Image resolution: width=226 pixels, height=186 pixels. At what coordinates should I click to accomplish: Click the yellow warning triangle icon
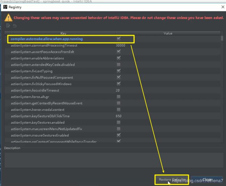(8, 18)
